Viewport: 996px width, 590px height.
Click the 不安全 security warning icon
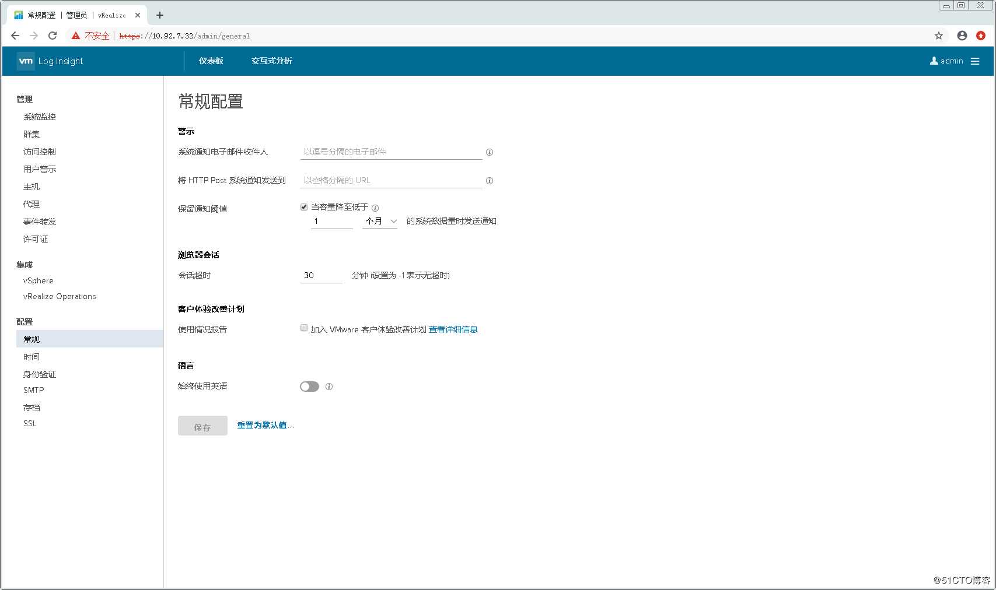click(76, 36)
